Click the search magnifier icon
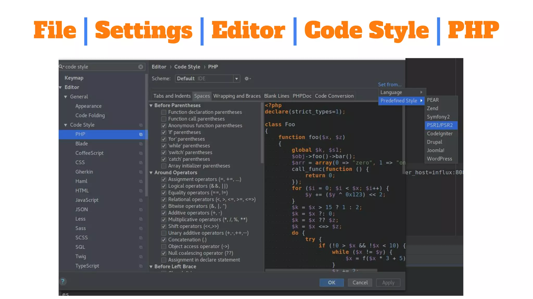533x299 pixels. pos(61,67)
